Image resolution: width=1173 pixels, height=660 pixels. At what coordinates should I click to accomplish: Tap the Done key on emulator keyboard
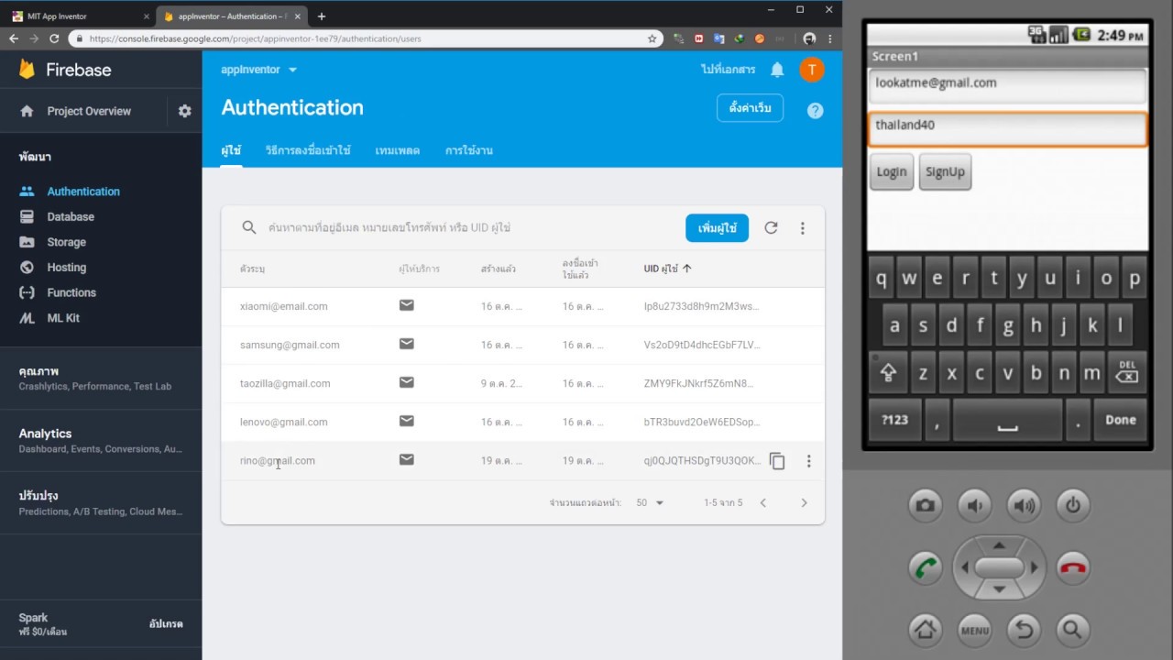(1120, 420)
